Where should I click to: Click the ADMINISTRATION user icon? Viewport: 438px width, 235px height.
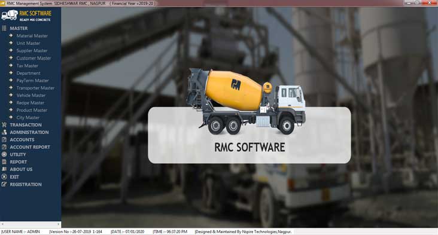coord(4,132)
